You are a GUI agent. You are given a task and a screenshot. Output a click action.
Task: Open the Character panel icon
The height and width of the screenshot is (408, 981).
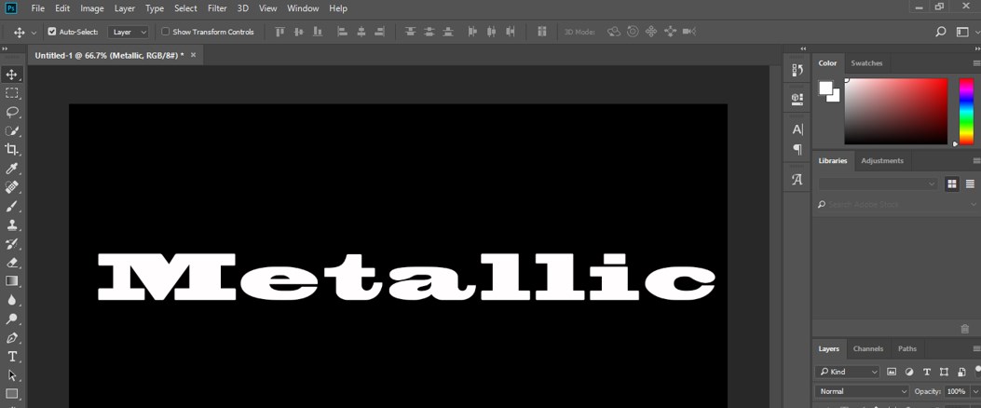[797, 129]
